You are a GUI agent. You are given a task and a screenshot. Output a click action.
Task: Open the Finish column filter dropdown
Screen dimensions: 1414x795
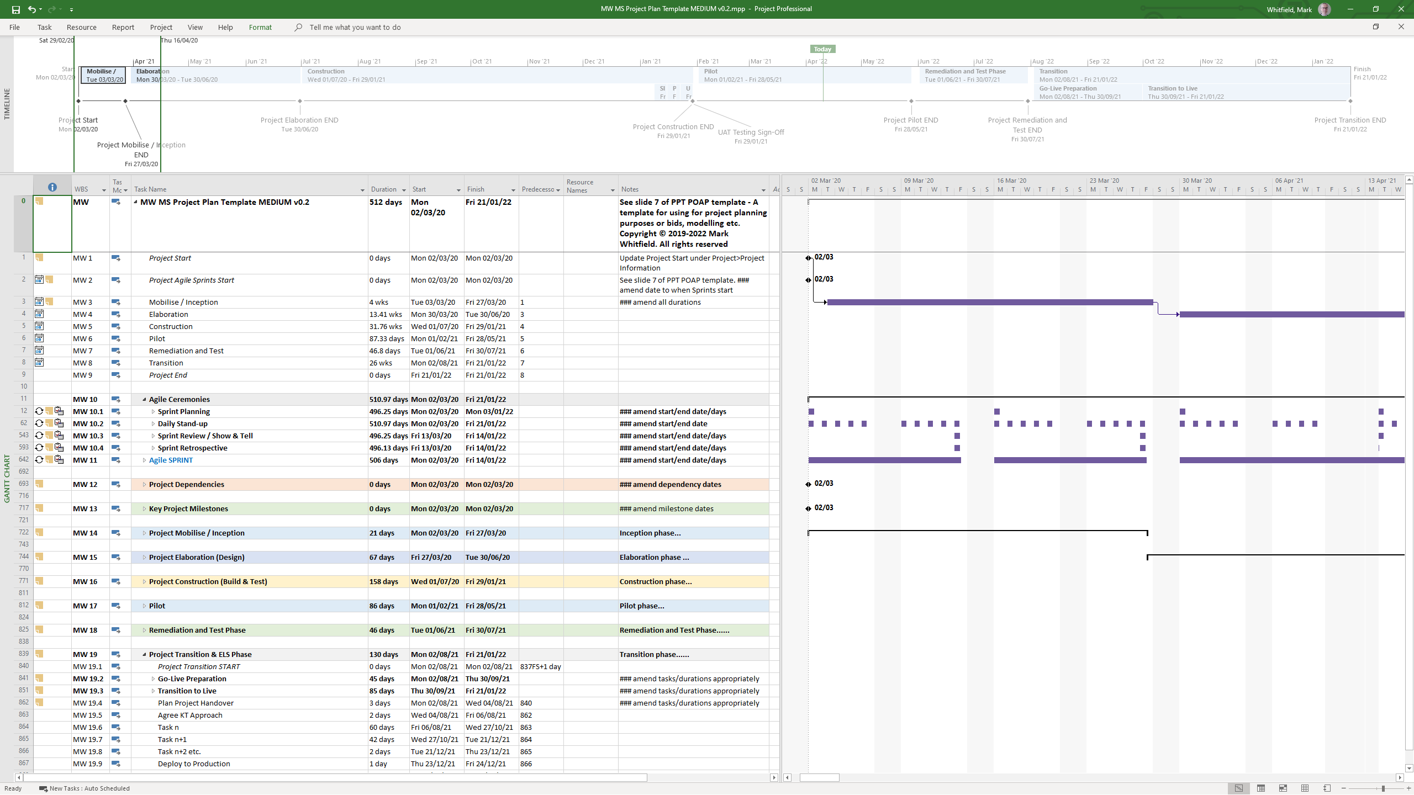513,190
